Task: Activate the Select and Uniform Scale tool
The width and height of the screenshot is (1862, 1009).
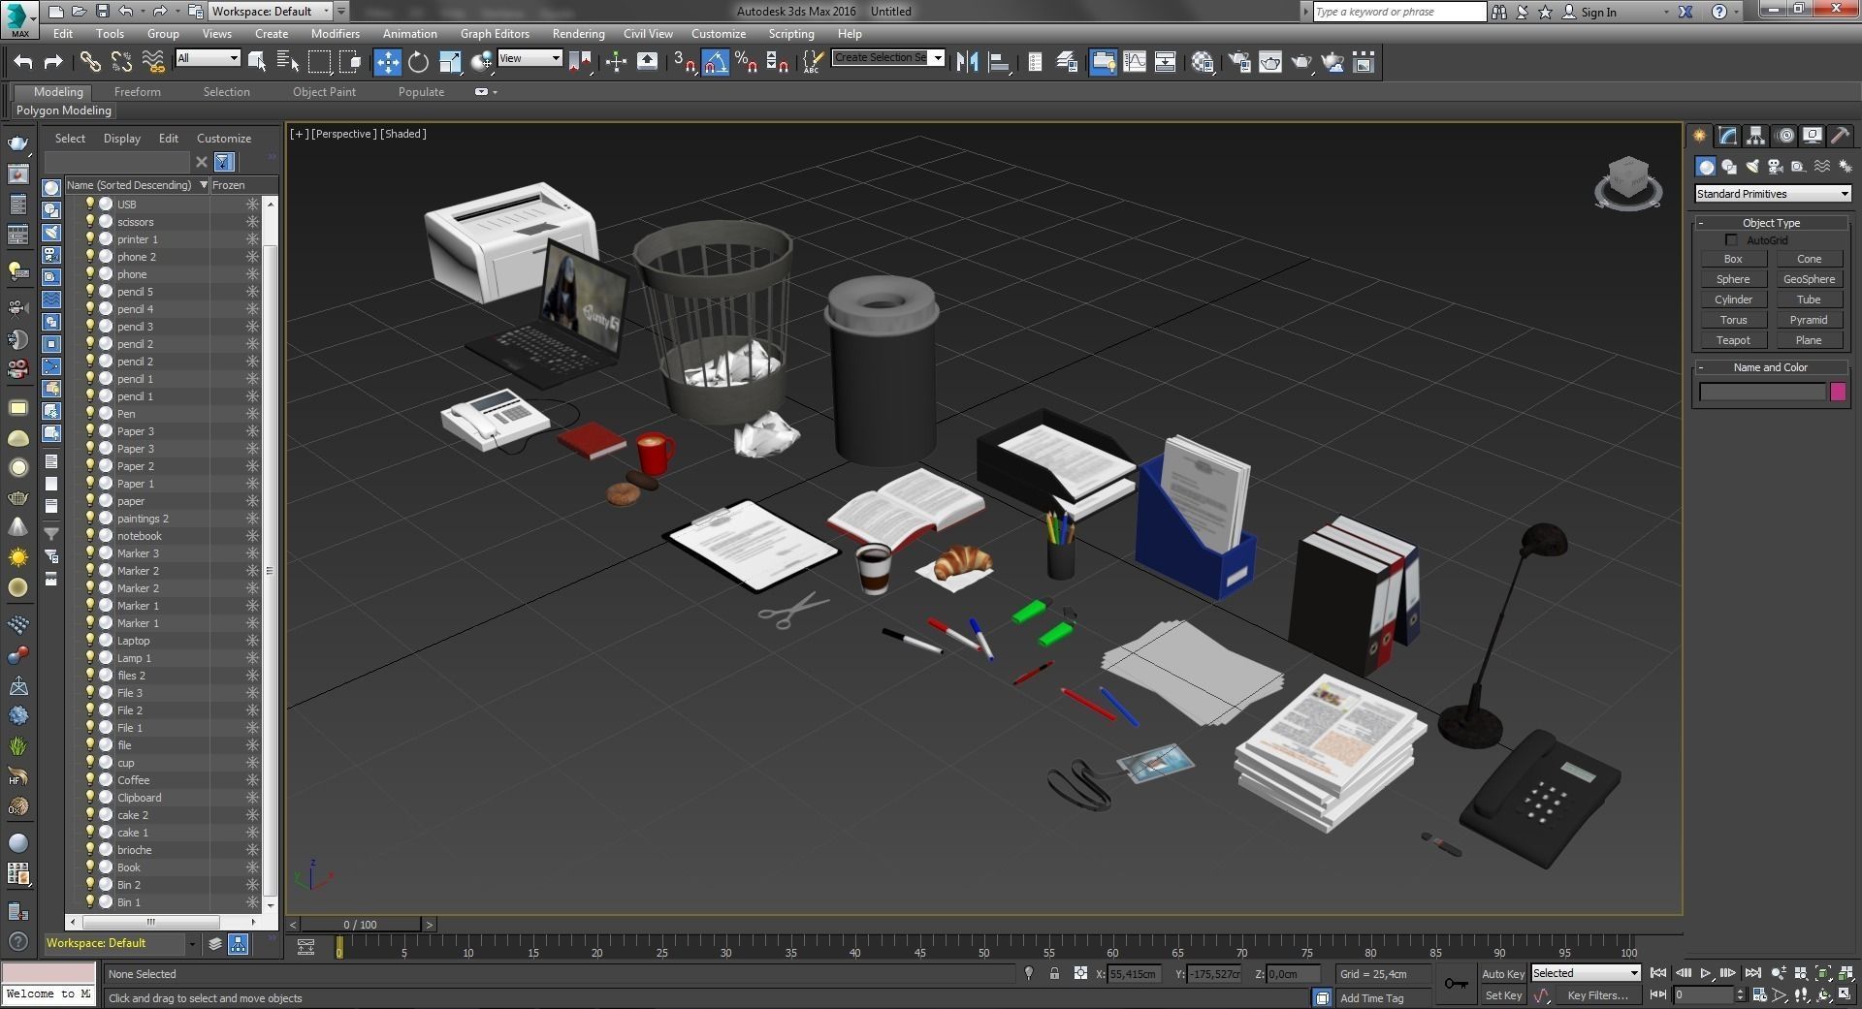Action: click(450, 62)
